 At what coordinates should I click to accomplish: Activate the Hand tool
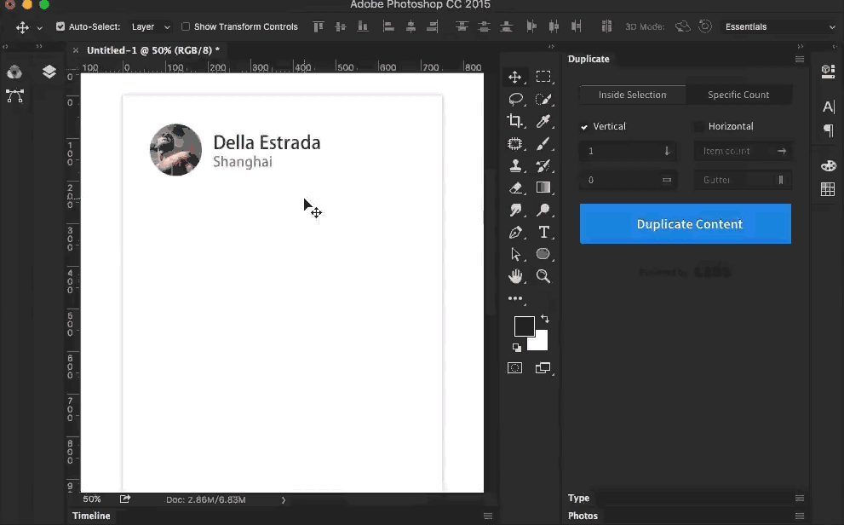pos(515,276)
